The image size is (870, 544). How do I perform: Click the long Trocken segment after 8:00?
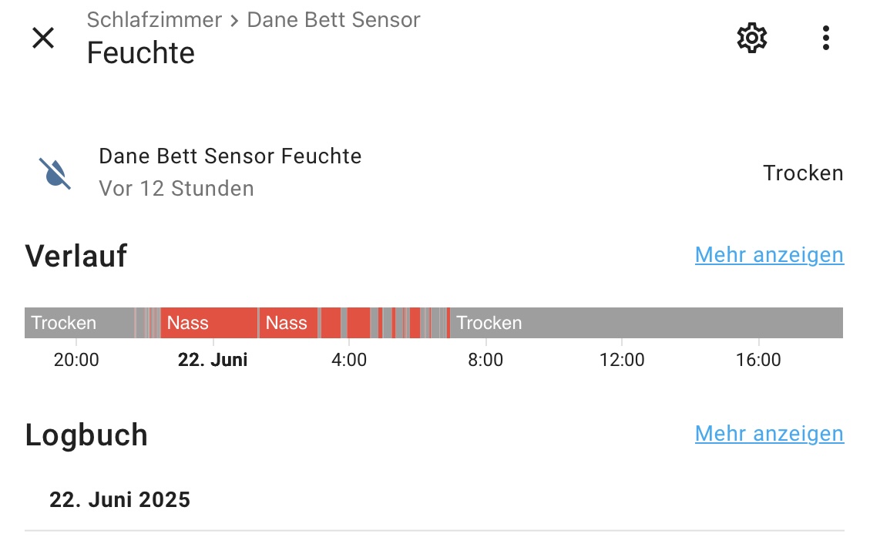[x=647, y=323]
